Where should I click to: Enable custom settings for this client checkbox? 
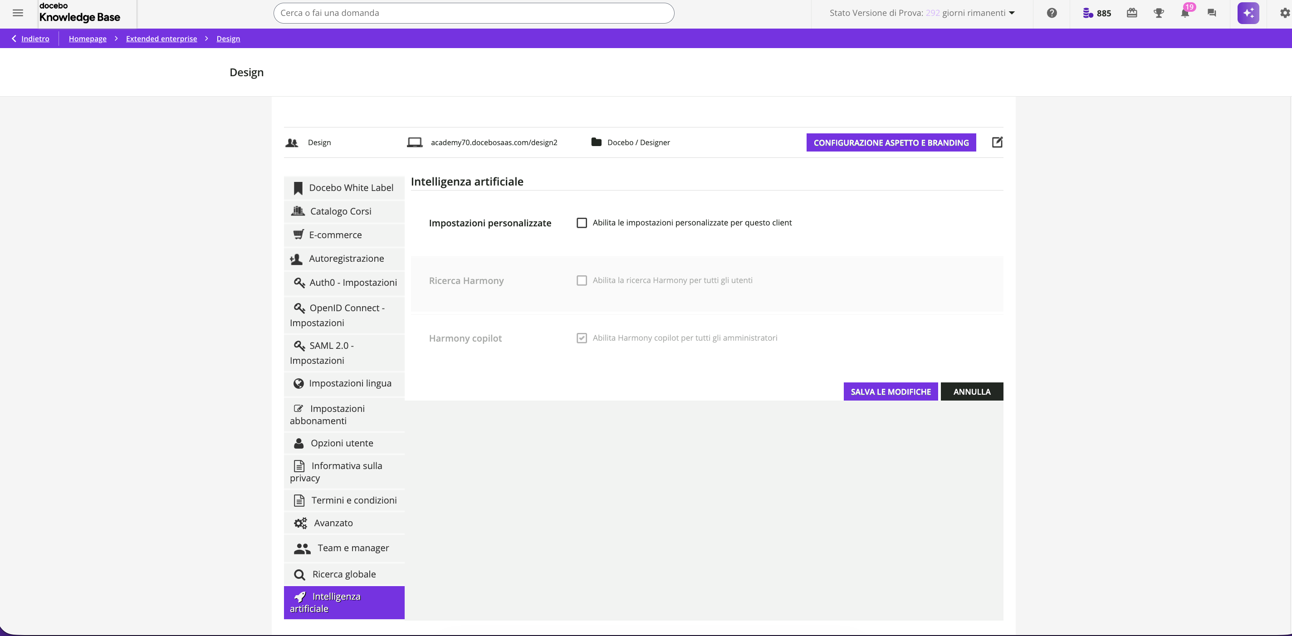(x=582, y=223)
